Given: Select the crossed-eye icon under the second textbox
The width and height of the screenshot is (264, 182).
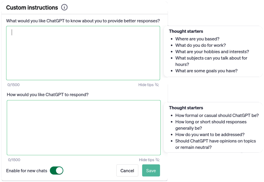Looking at the screenshot, I should click(x=157, y=160).
